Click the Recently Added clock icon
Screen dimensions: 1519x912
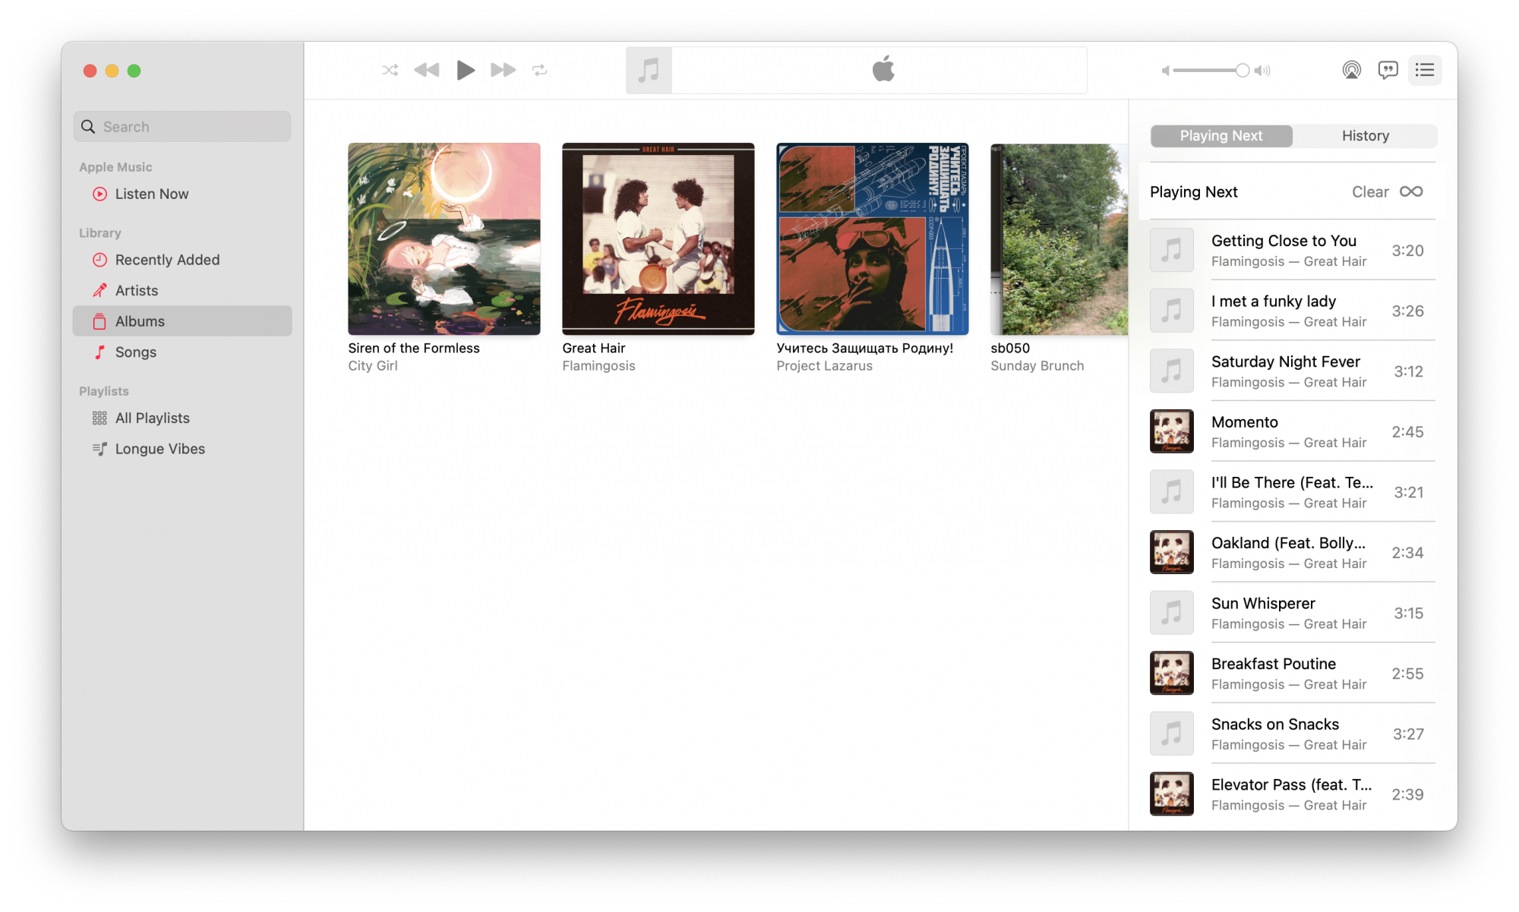click(x=99, y=260)
